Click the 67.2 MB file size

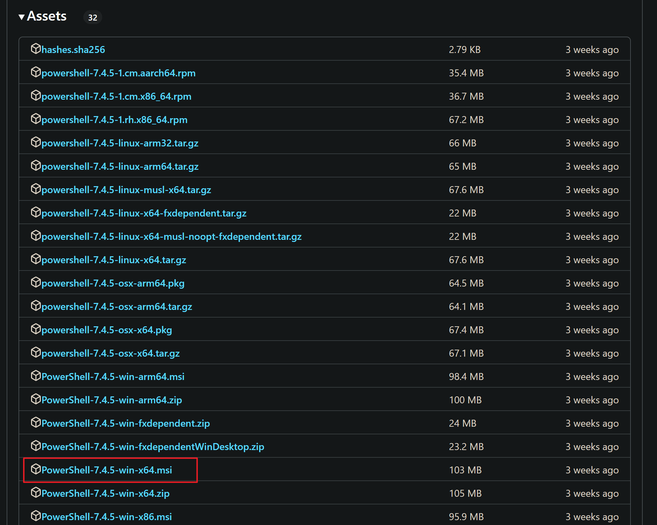pyautogui.click(x=466, y=120)
